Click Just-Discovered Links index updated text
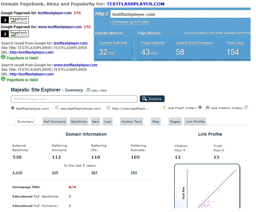Image resolution: width=256 pixels, height=212 pixels. tap(217, 33)
